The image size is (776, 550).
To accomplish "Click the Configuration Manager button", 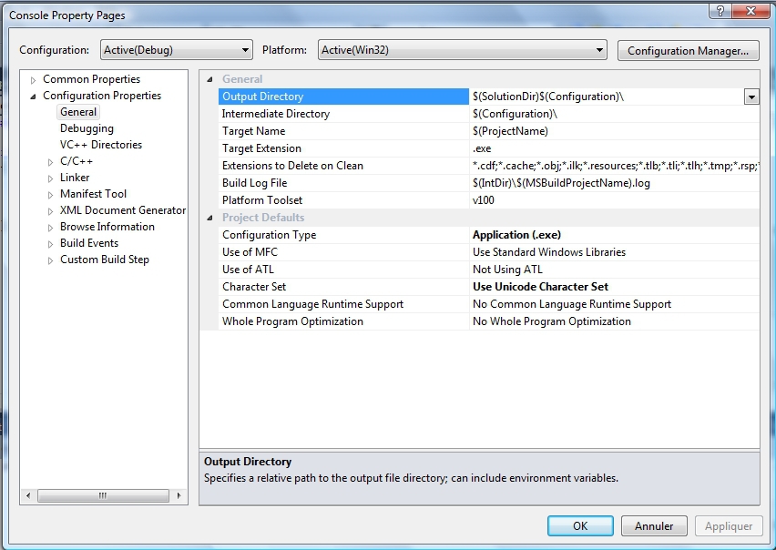I will (x=688, y=50).
